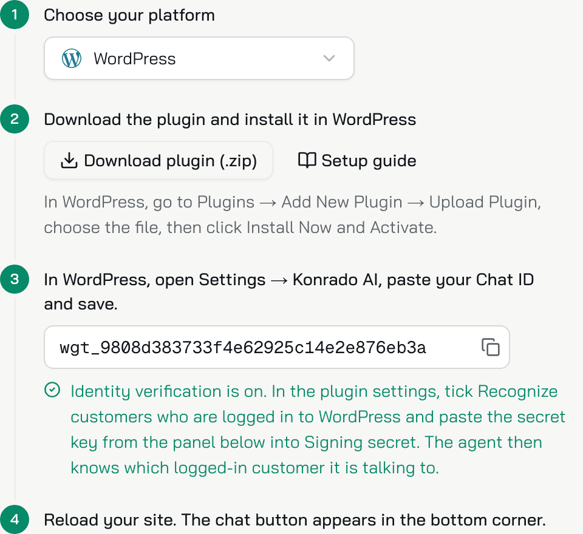Copy the Chat ID with copy icon
This screenshot has height=534, width=583.
click(491, 347)
